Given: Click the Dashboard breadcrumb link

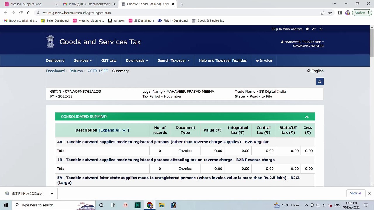Looking at the screenshot, I should 55,71.
